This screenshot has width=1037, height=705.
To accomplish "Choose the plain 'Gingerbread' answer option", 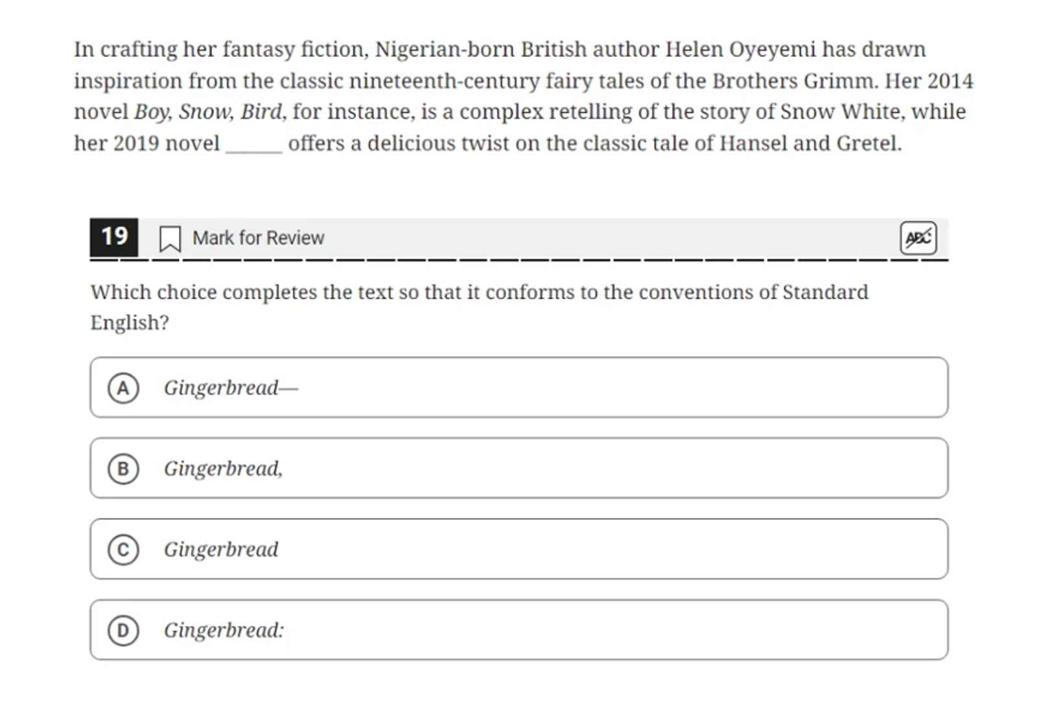I will coord(519,549).
